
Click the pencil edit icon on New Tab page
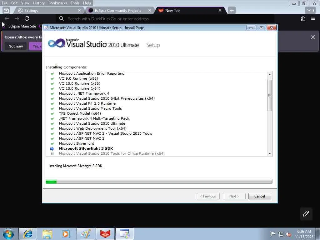click(x=306, y=214)
